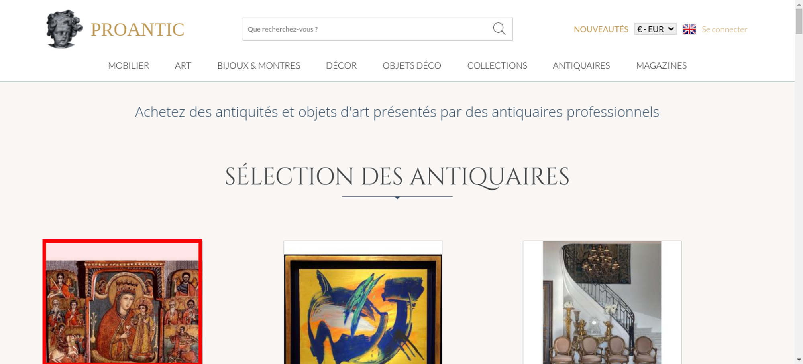Click the Proantic cherub head logo
The width and height of the screenshot is (803, 364).
(x=64, y=29)
